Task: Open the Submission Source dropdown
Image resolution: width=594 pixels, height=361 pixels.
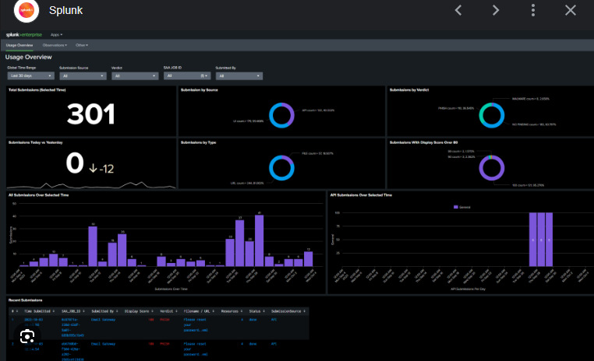Action: point(83,76)
